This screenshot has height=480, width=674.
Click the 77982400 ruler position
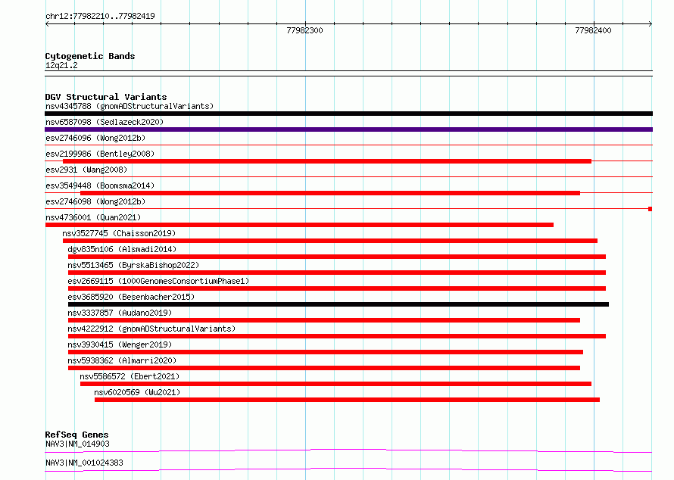[593, 30]
